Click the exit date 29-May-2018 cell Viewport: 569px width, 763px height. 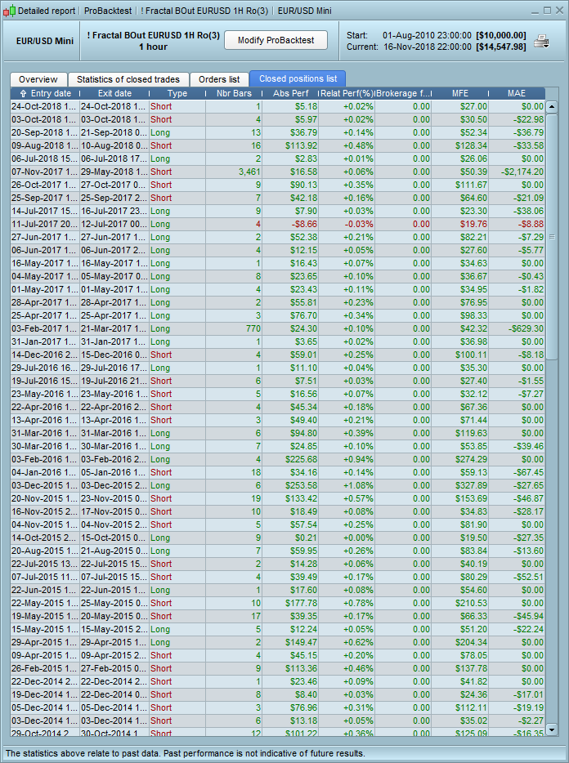(x=114, y=172)
